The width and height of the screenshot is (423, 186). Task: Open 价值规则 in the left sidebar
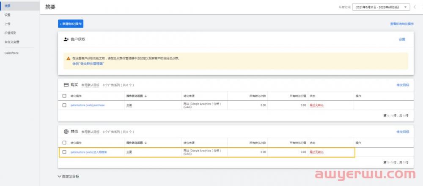coord(10,33)
